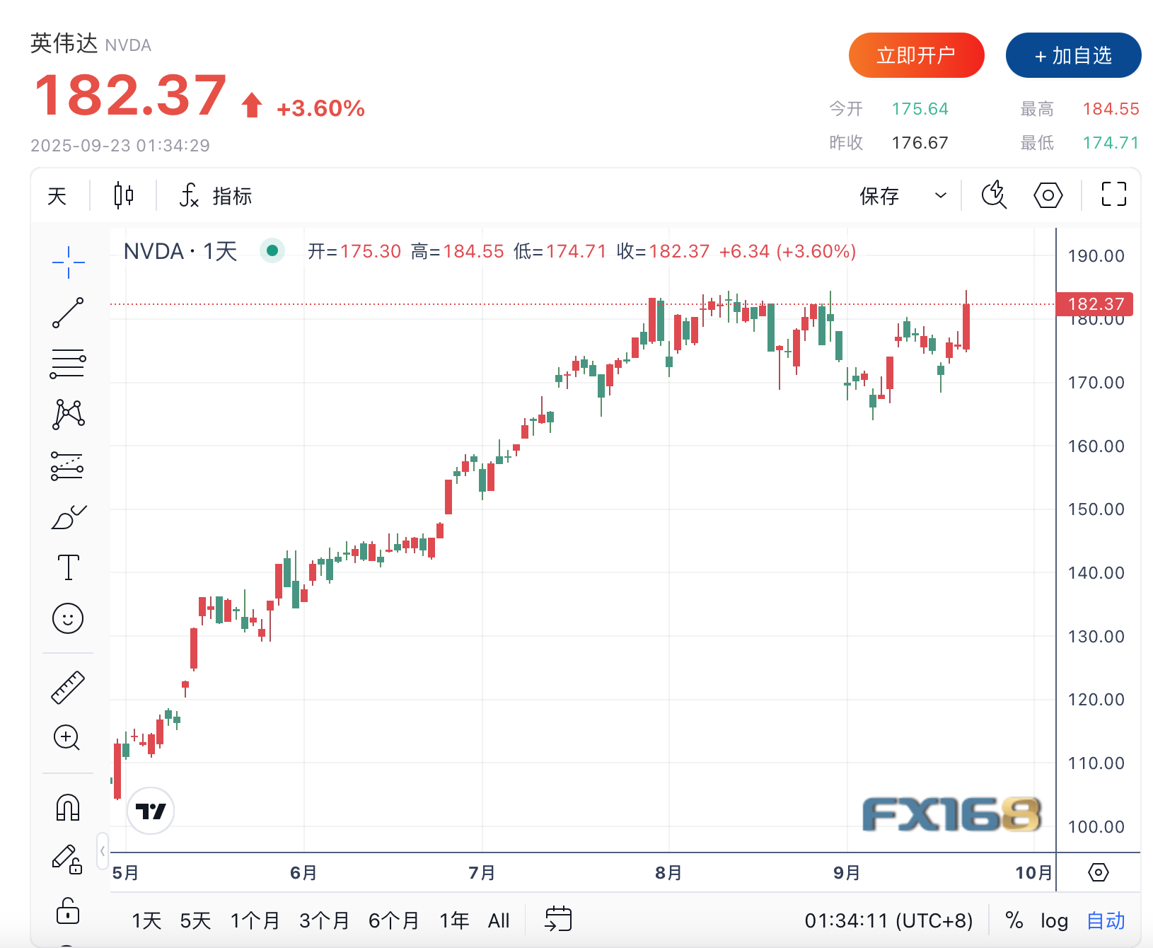Click the NVDA · 1天 chart legend title

click(x=180, y=251)
